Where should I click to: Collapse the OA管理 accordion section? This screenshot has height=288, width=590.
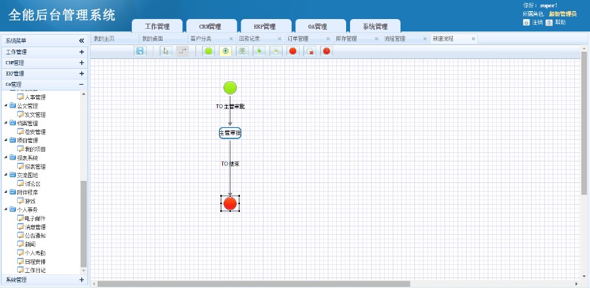81,85
